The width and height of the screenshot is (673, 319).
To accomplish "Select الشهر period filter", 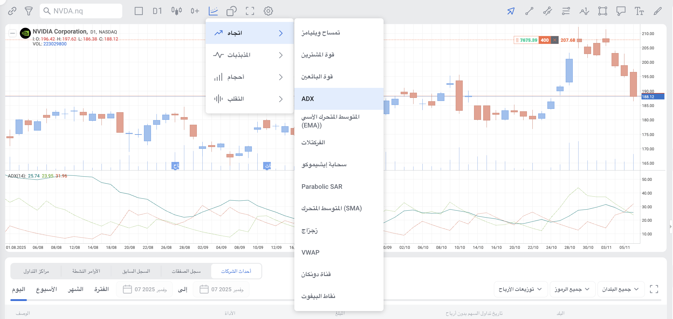I will 75,289.
